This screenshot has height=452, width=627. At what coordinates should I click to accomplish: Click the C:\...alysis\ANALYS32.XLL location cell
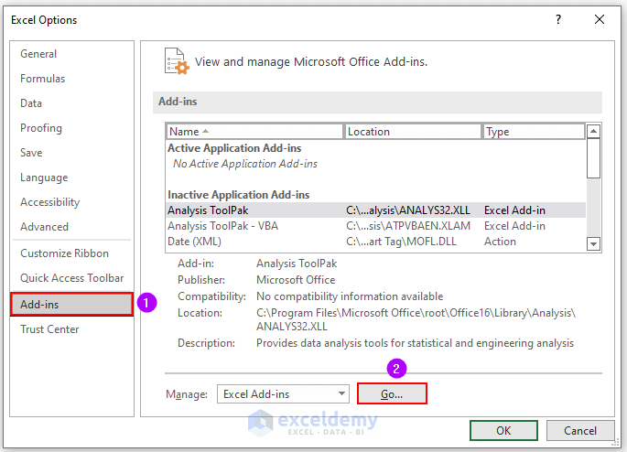[x=408, y=210]
